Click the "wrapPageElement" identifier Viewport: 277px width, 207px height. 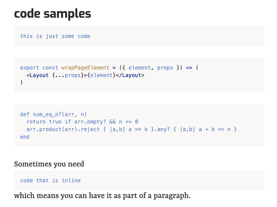(84, 67)
